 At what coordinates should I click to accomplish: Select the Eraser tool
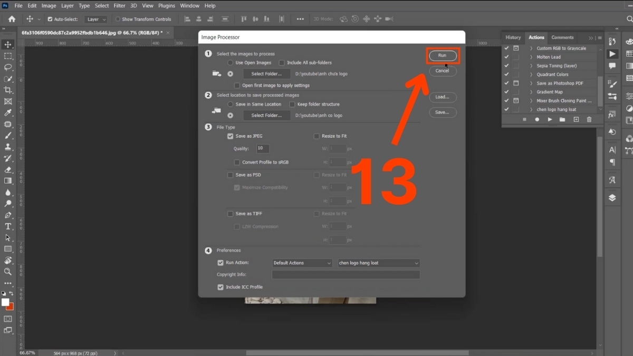click(8, 170)
